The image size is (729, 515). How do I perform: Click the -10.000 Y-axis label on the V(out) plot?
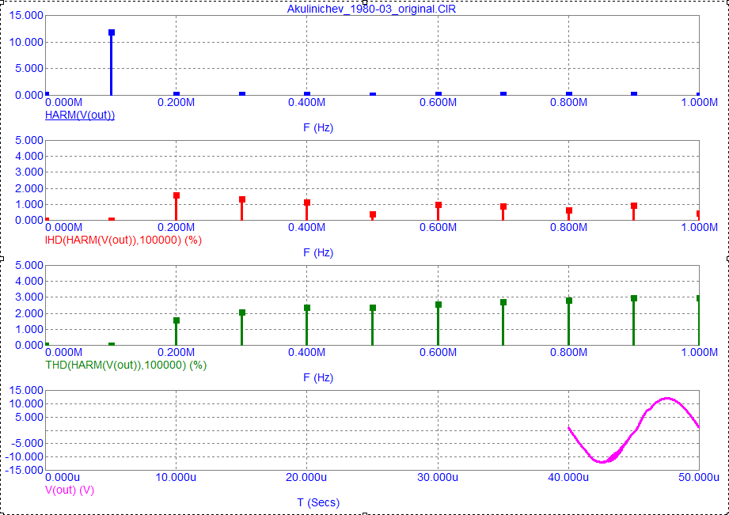25,457
